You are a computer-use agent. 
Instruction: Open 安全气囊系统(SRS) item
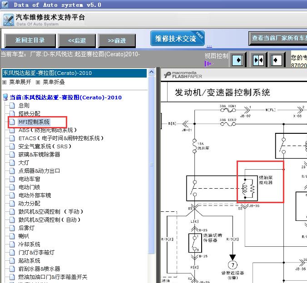45,146
